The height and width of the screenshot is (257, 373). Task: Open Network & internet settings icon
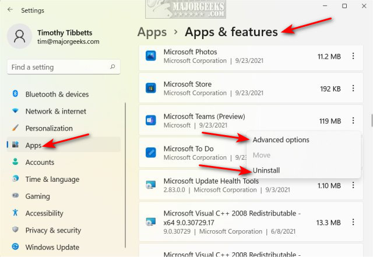(x=15, y=111)
